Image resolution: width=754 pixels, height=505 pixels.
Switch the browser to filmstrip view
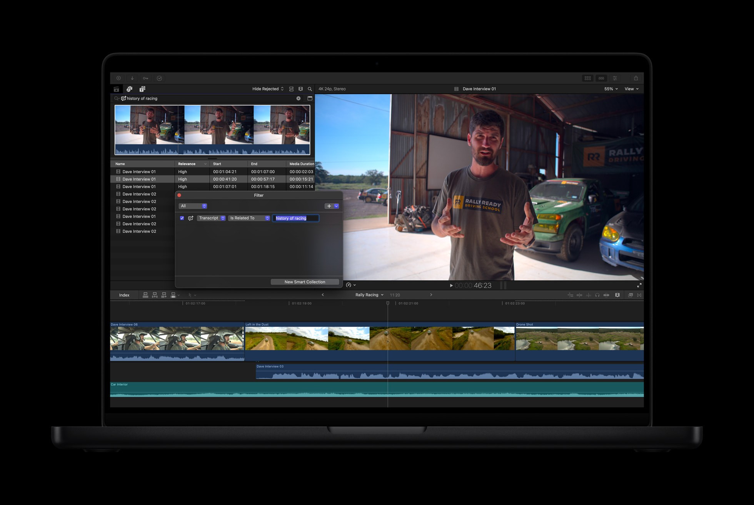coord(300,89)
